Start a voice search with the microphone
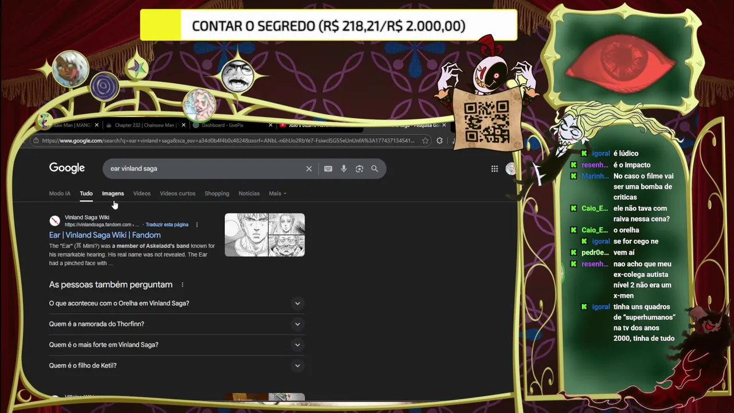Screen dimensions: 734x413 343,169
